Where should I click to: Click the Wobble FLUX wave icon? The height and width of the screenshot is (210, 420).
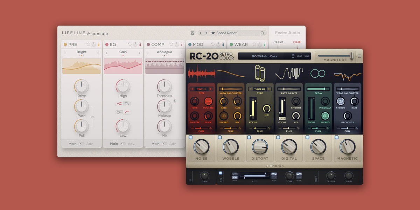point(240,128)
